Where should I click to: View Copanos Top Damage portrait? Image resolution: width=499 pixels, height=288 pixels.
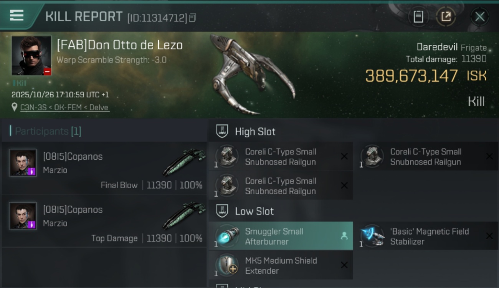pyautogui.click(x=23, y=216)
